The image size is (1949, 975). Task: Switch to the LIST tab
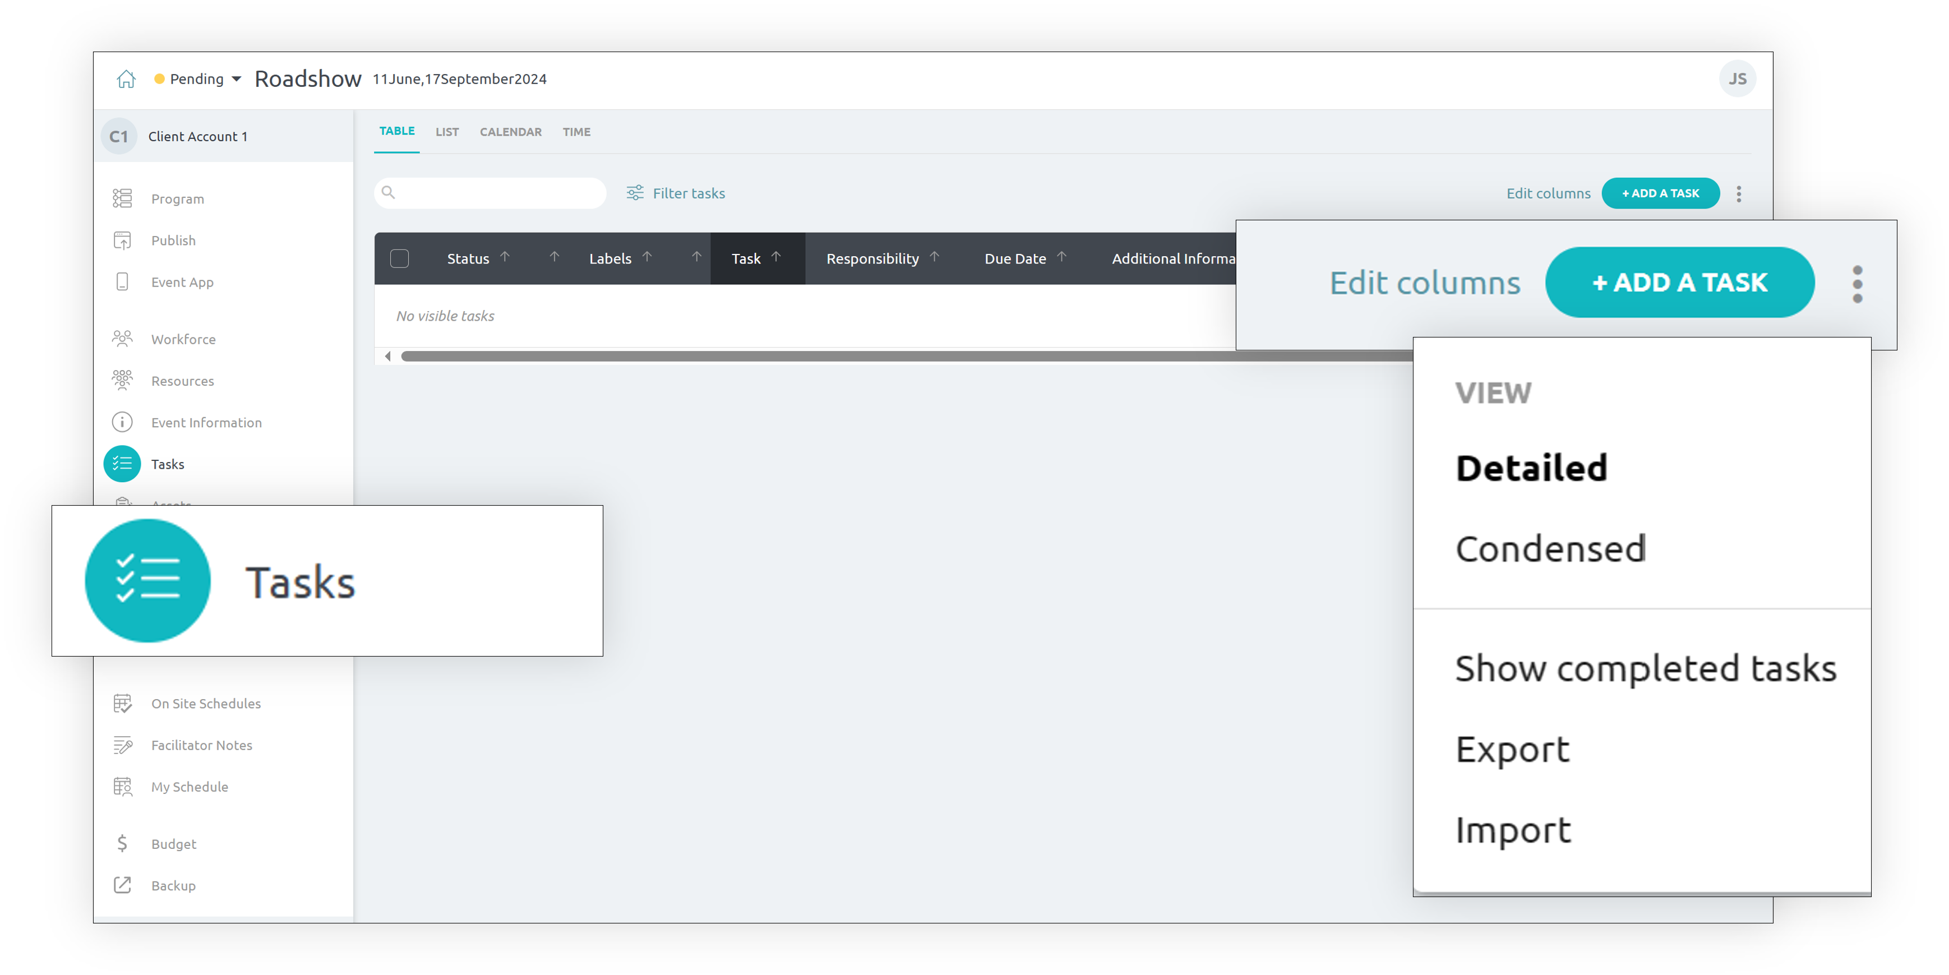pos(446,132)
